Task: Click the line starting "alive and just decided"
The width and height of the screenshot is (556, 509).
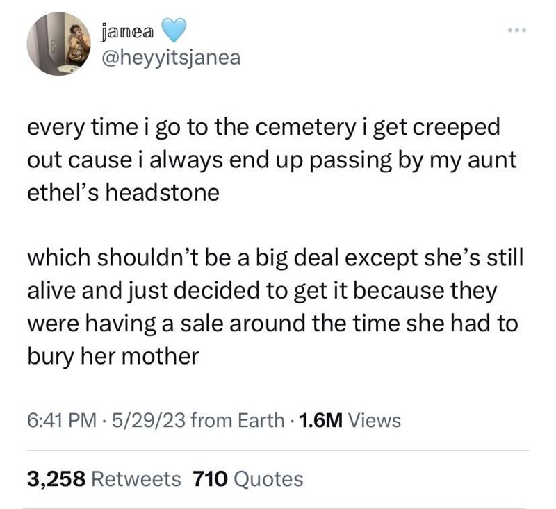Action: 262,290
